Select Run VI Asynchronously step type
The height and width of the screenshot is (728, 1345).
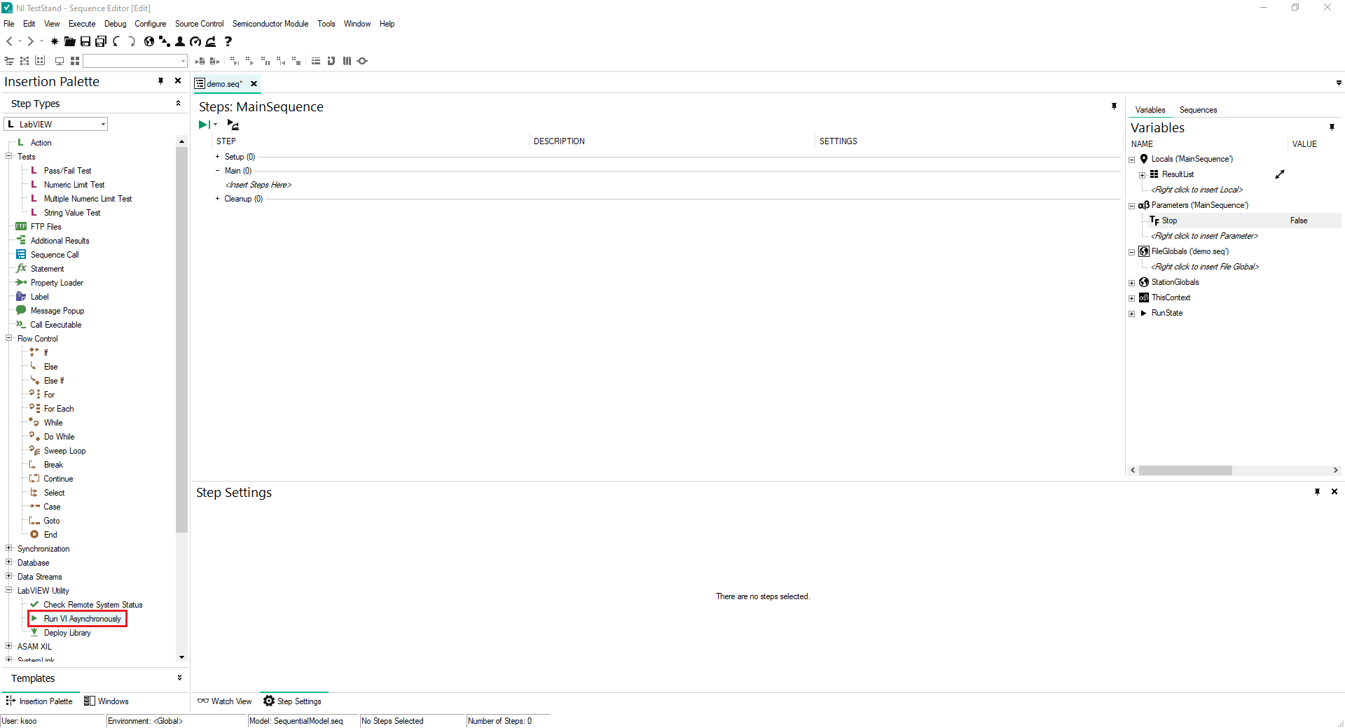point(82,619)
